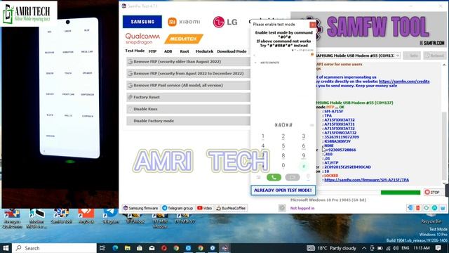Open SamFw Tool desktop shortcut
Image resolution: width=449 pixels, height=253 pixels.
(61, 216)
